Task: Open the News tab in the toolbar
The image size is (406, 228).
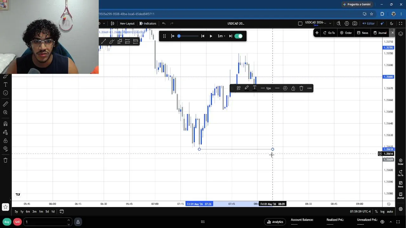Action: point(363,33)
